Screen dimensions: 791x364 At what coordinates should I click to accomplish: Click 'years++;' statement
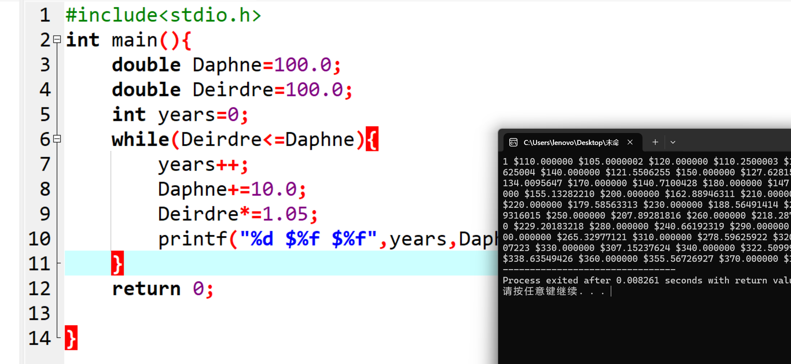point(203,165)
